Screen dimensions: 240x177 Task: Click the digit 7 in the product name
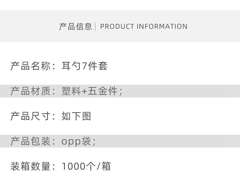(x=84, y=66)
